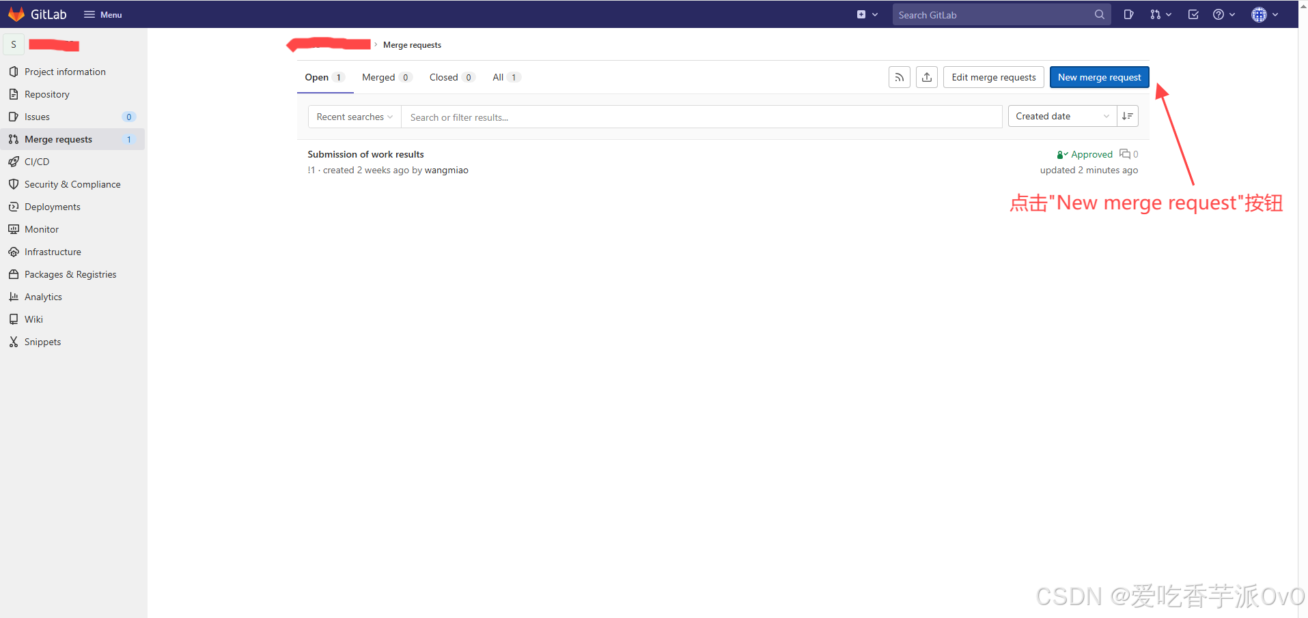Click the Snippets scissors icon
The image size is (1308, 618).
(x=14, y=342)
